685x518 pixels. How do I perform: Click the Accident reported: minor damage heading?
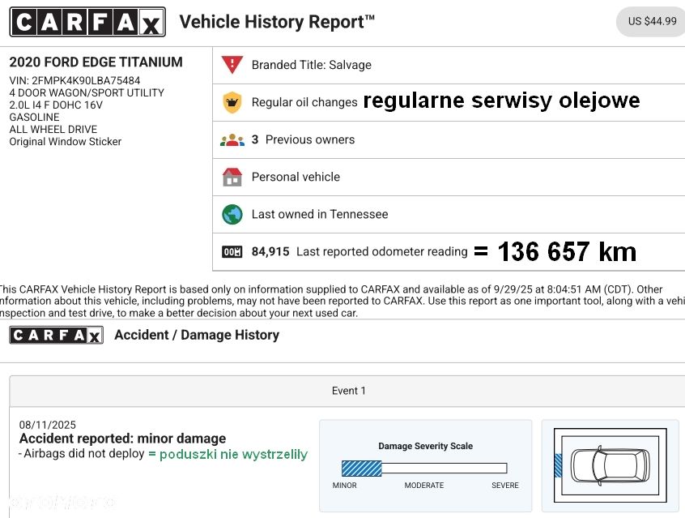(x=123, y=439)
